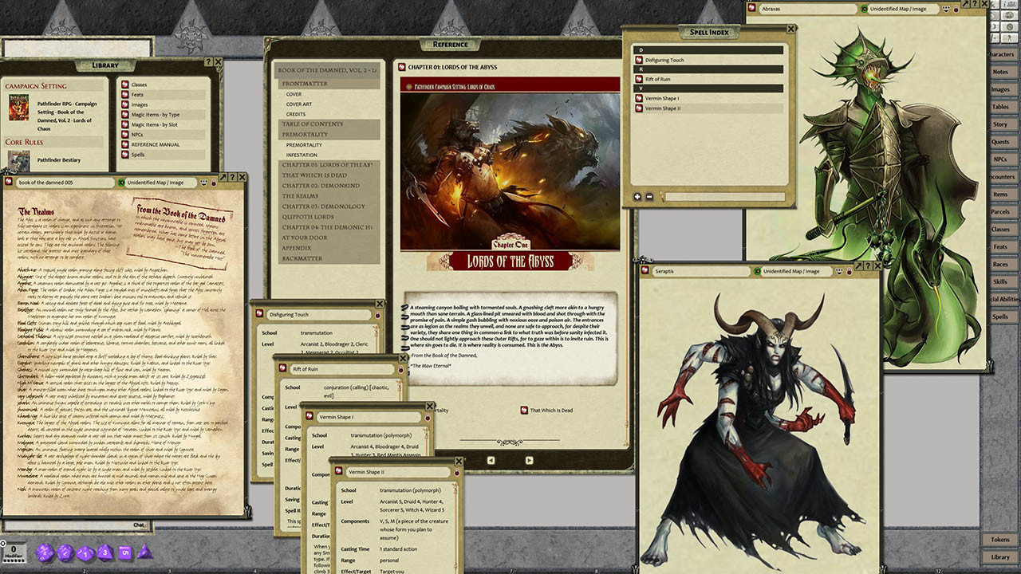Go to the next reference page arrow
The height and width of the screenshot is (574, 1021).
tap(529, 460)
